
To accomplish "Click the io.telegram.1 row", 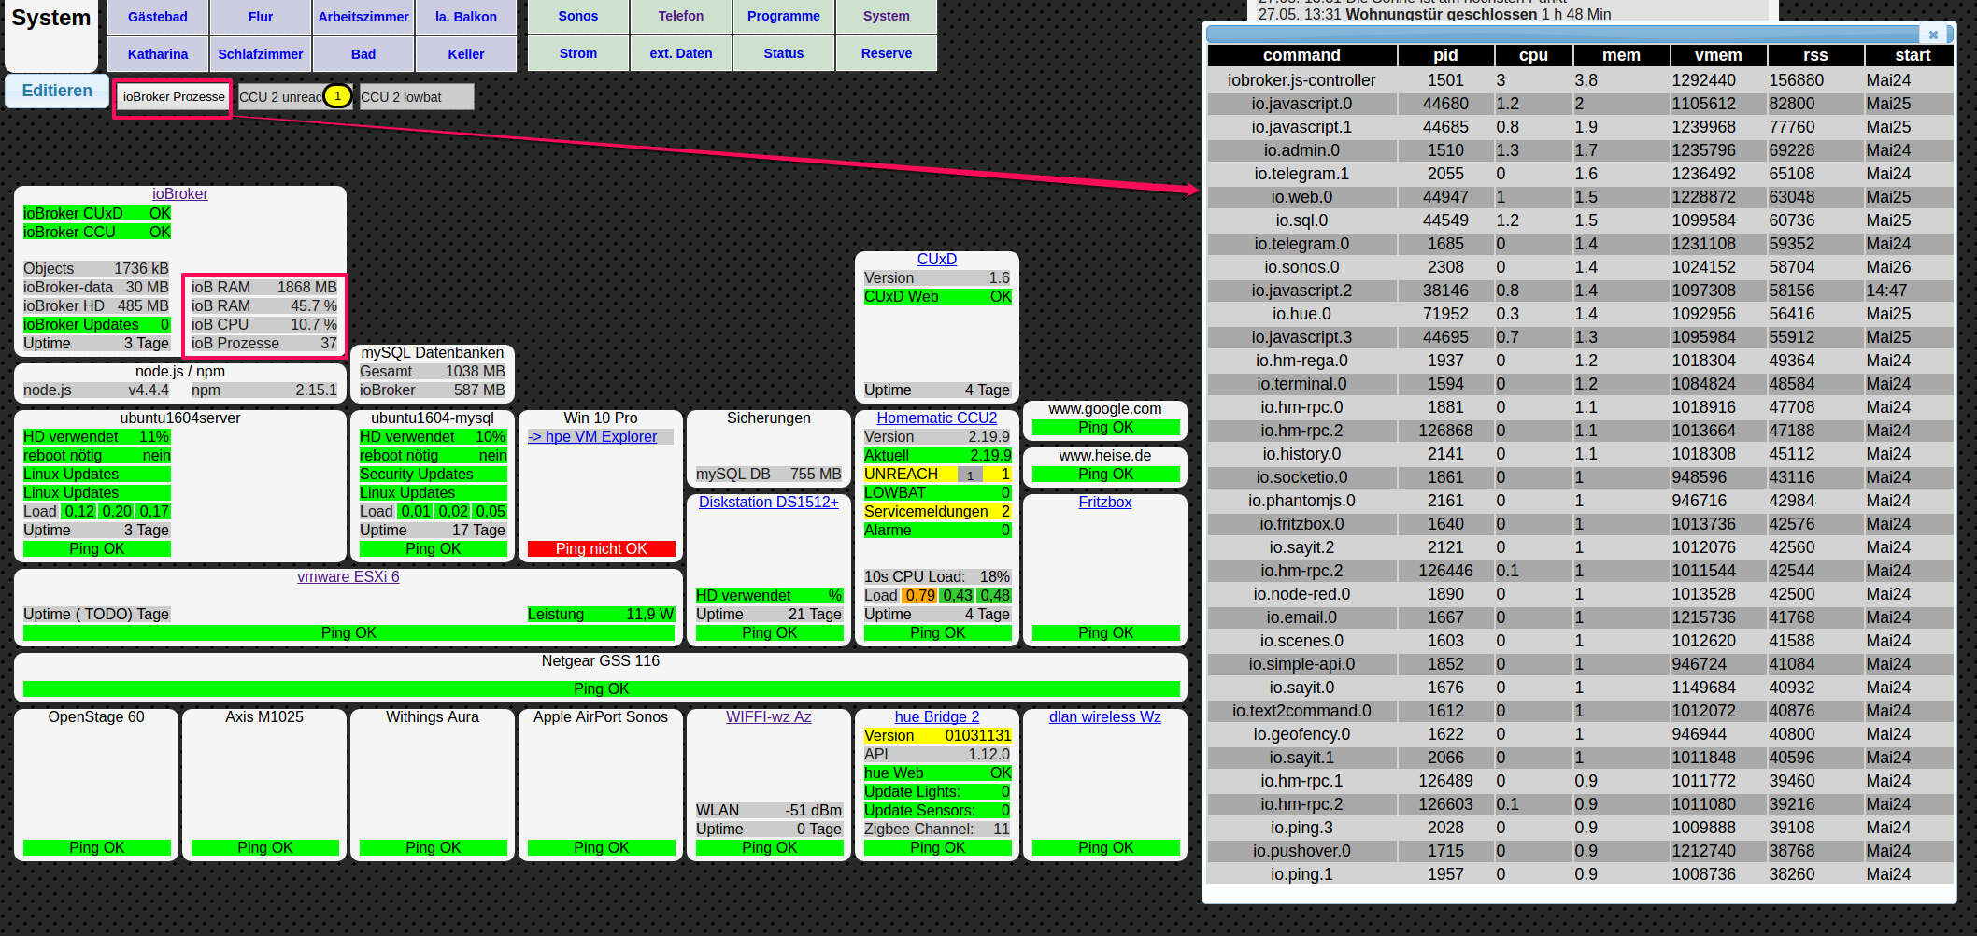I will 1580,174.
